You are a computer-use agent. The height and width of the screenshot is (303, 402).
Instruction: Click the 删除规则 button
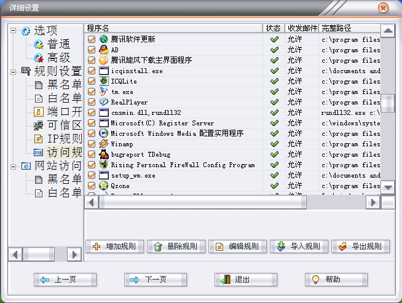pos(176,246)
